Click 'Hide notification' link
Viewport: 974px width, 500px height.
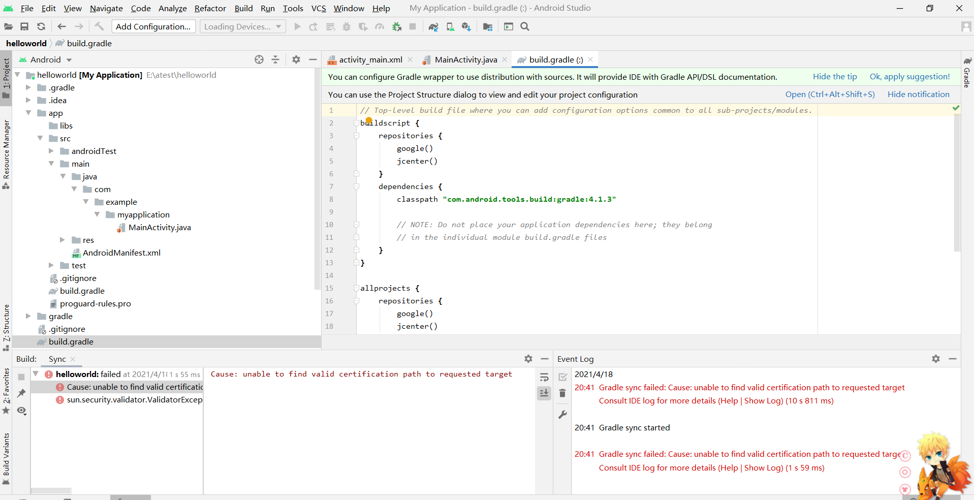[x=919, y=95]
